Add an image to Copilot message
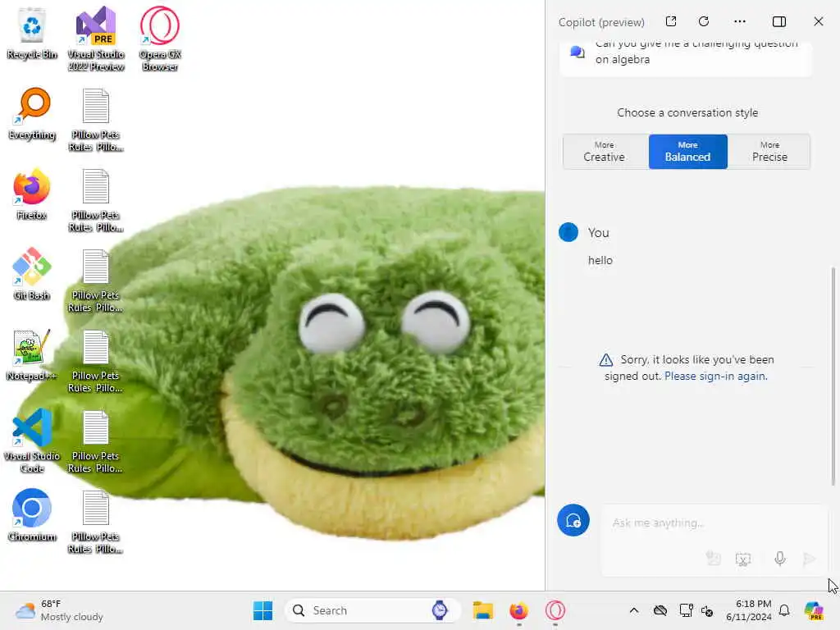 tap(713, 559)
